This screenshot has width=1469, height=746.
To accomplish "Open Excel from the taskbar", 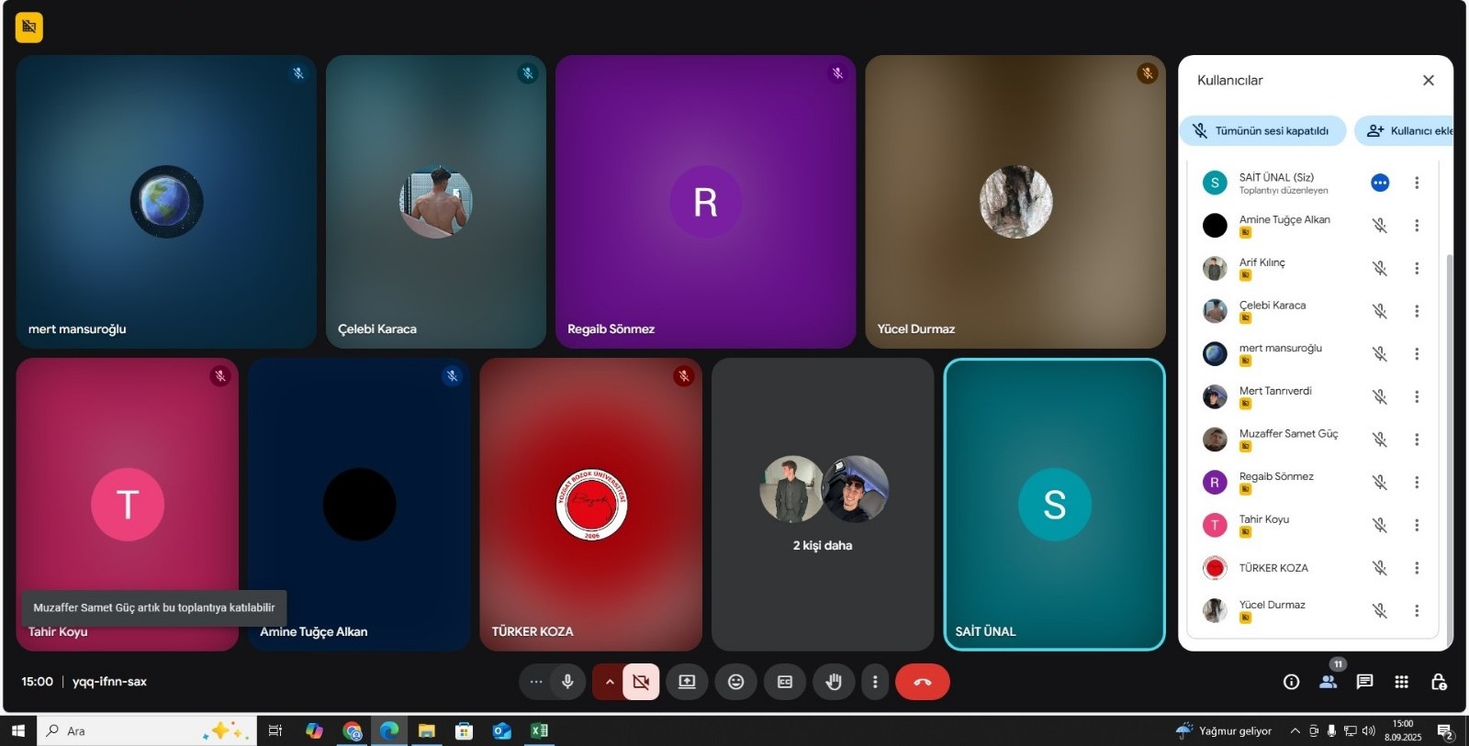I will [x=539, y=730].
